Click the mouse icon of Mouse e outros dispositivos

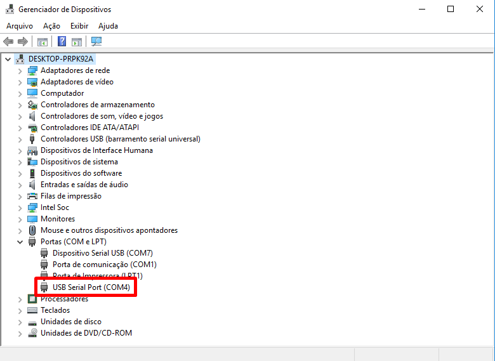[x=32, y=230]
